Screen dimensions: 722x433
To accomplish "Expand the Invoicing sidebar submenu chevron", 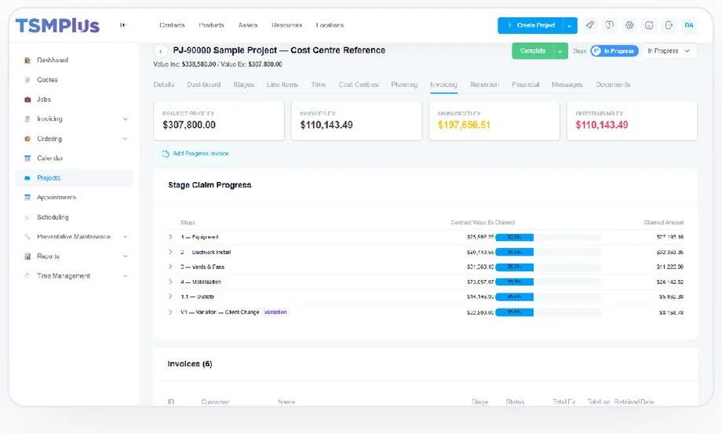I will (x=126, y=119).
